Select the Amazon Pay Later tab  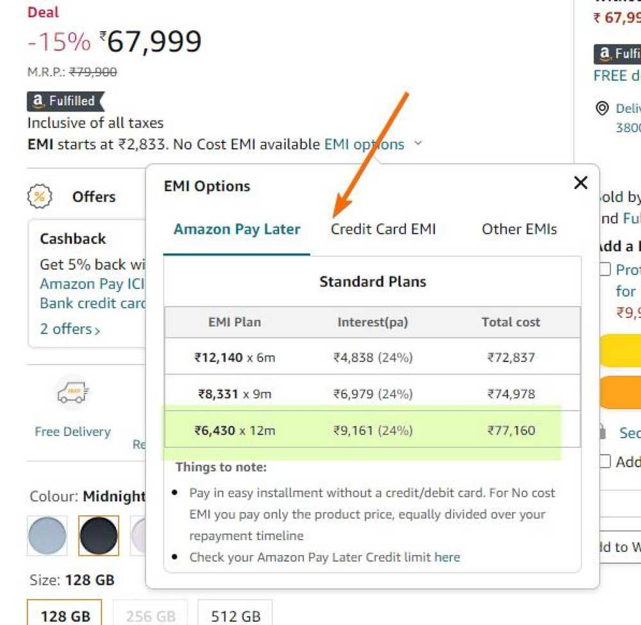click(237, 229)
